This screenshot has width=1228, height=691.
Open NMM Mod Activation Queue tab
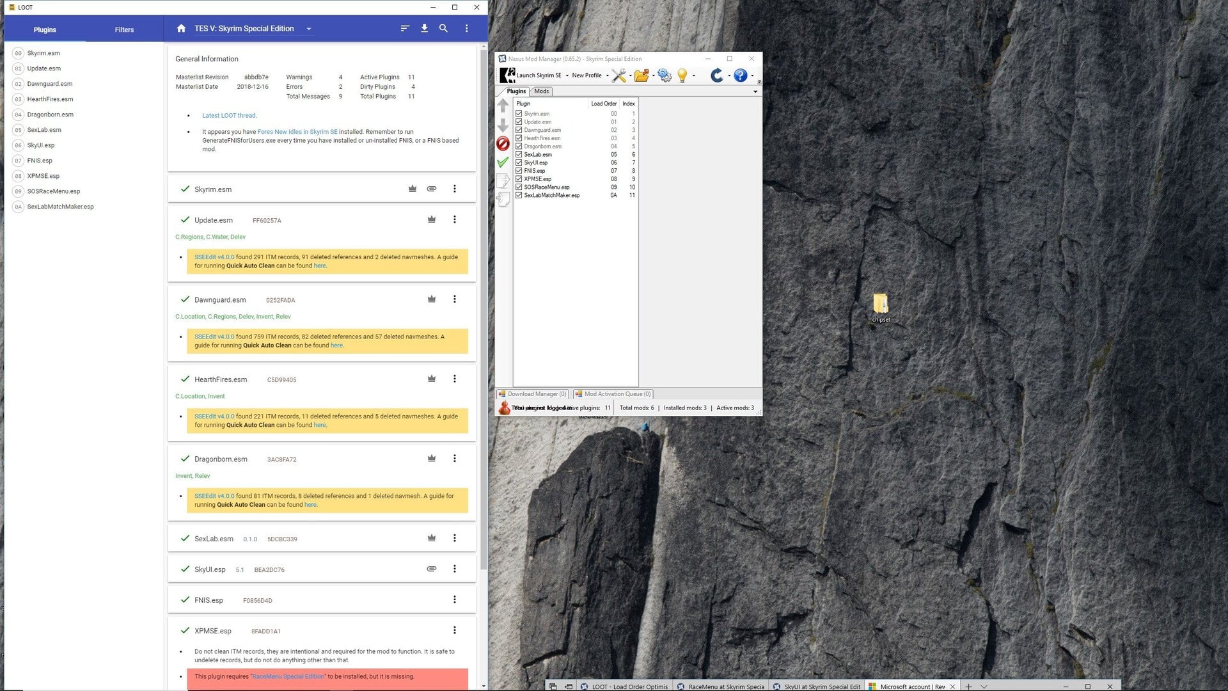coord(613,394)
